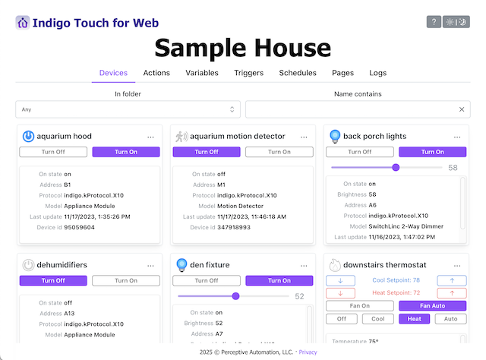Turn off the den fixture
The image size is (486, 360).
coord(207,280)
